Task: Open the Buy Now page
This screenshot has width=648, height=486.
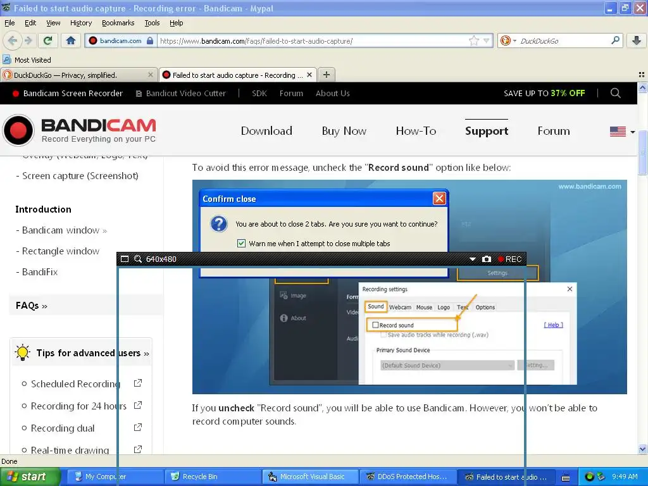Action: 344,130
